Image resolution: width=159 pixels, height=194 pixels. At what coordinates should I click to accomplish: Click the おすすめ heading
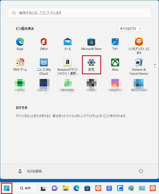22,108
